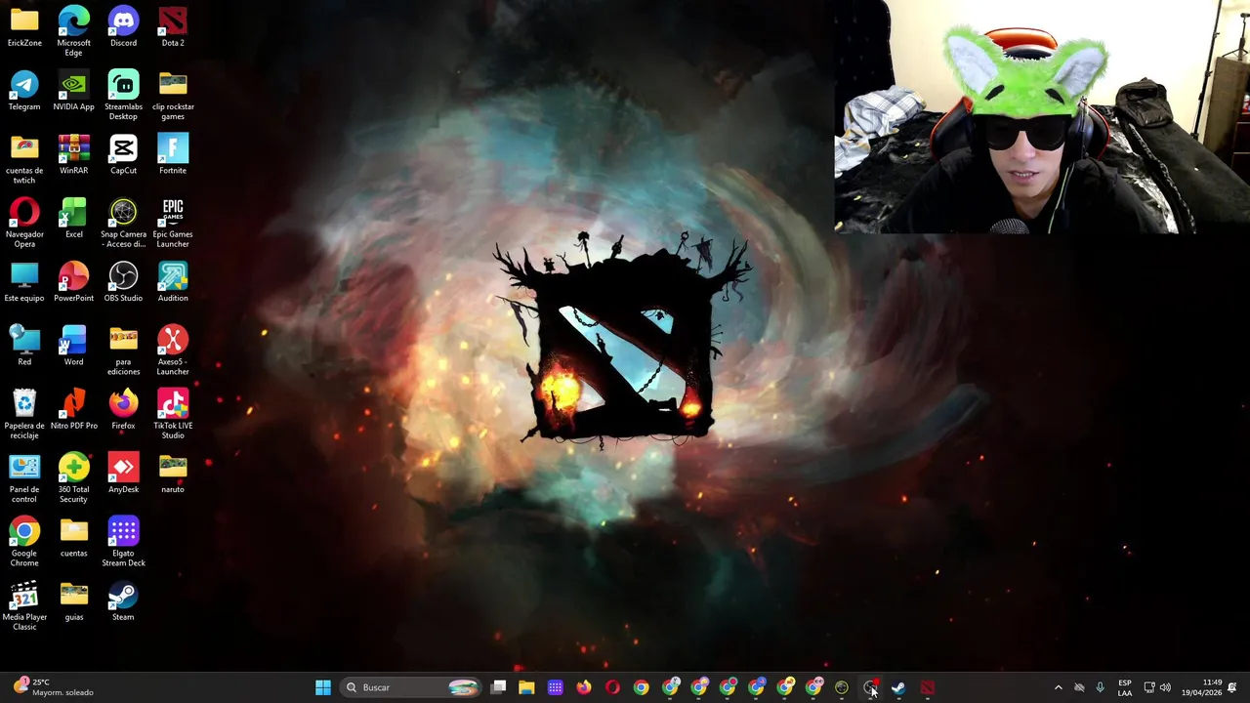The image size is (1250, 703).
Task: Open Firefox from the taskbar
Action: tap(584, 687)
